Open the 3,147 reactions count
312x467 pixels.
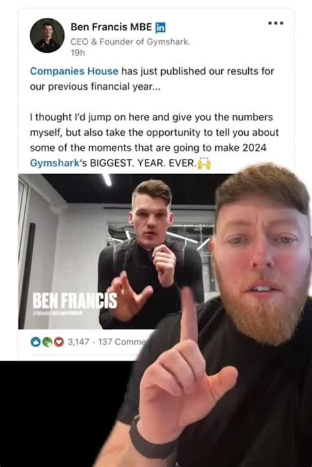pos(78,342)
